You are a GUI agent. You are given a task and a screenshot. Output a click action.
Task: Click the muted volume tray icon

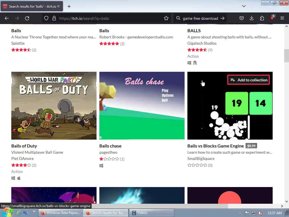pyautogui.click(x=260, y=213)
